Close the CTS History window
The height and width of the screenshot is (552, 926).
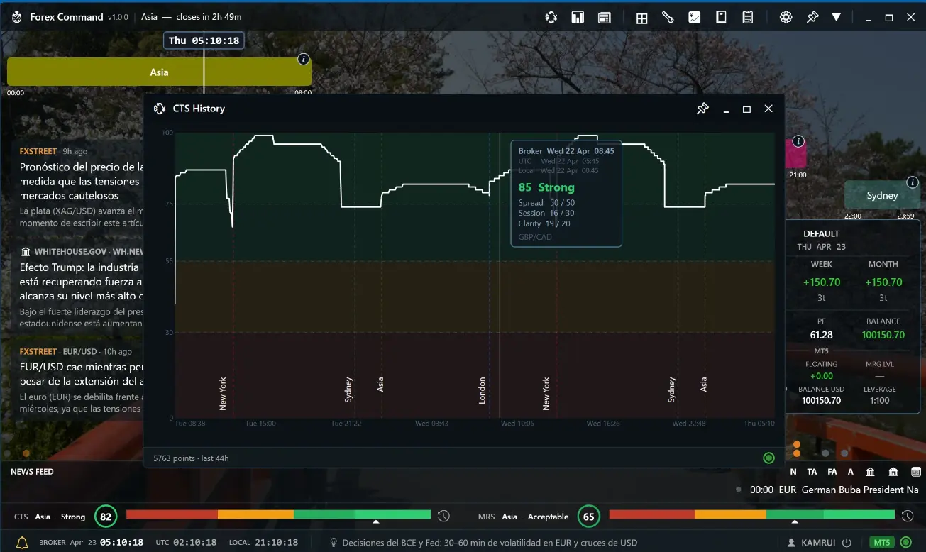pyautogui.click(x=768, y=109)
